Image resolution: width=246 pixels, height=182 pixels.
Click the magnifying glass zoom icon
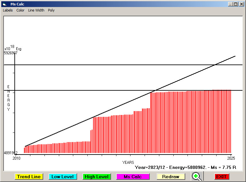pyautogui.click(x=197, y=176)
